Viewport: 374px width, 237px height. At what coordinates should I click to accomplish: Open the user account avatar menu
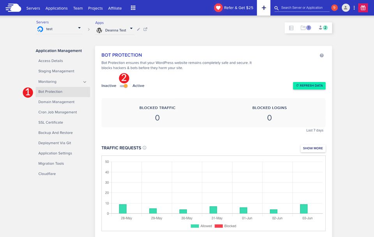(346, 7)
